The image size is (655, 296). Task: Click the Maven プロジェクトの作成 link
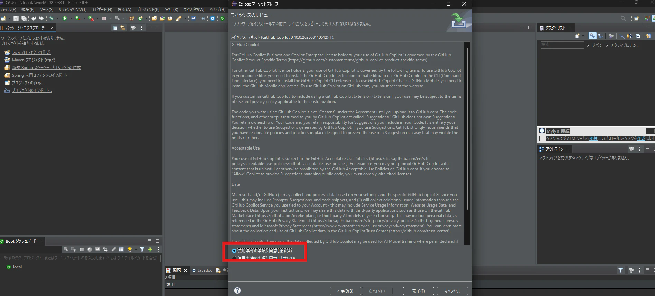tap(34, 60)
